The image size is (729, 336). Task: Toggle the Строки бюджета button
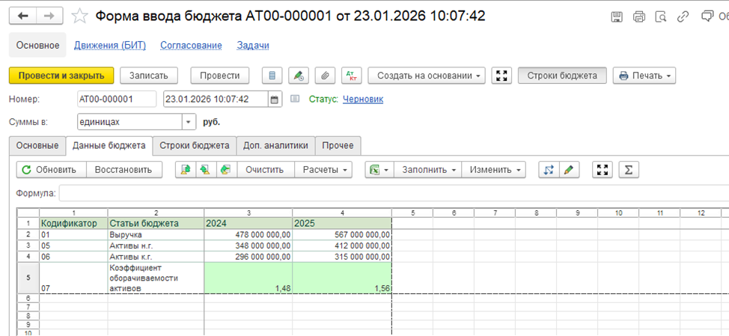tap(563, 76)
